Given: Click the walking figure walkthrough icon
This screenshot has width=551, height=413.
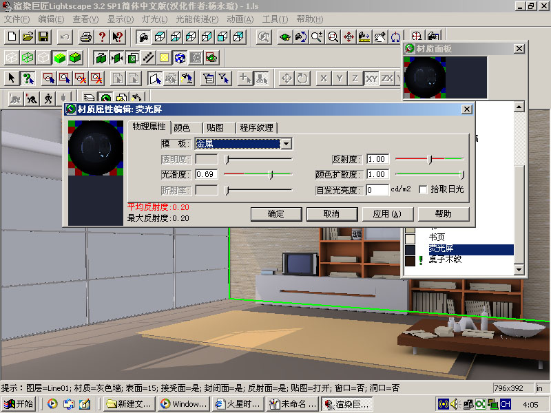Looking at the screenshot, I should [x=48, y=98].
